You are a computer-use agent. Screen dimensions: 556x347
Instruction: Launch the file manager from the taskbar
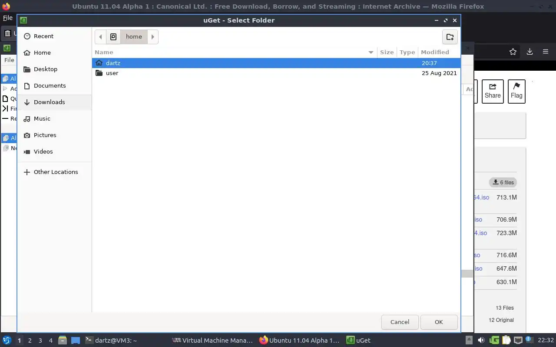coord(62,340)
